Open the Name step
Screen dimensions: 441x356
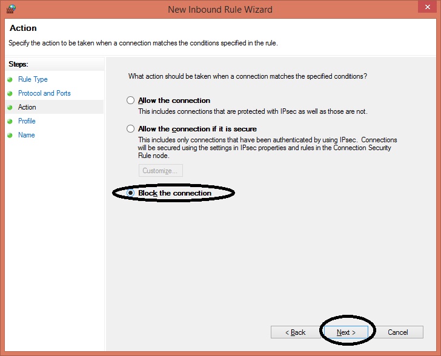pos(27,135)
